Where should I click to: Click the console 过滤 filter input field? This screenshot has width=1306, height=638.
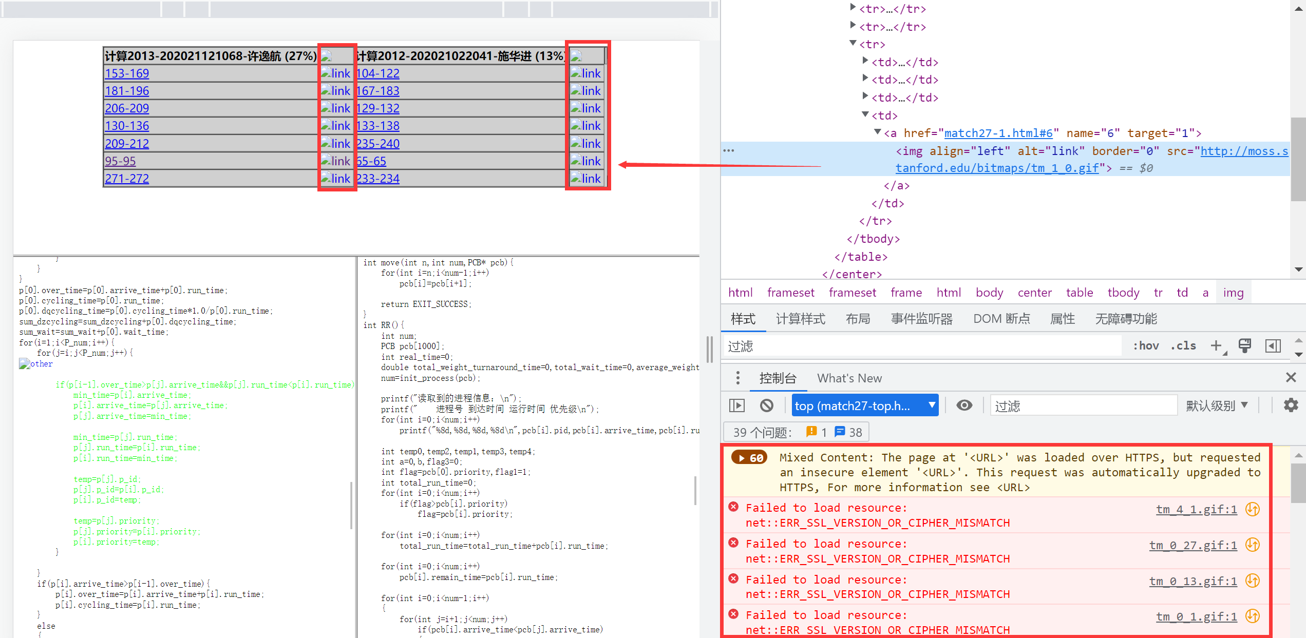click(1083, 405)
